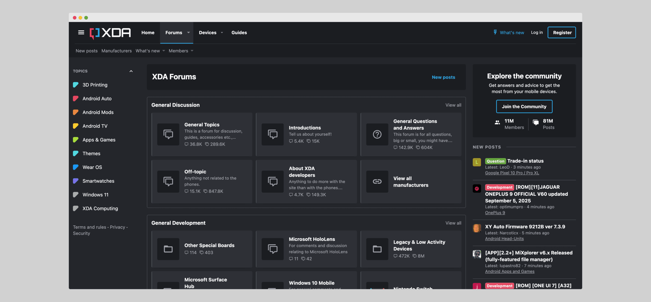Screen dimensions: 651x302
Task: Click the link icon on View all manufacturers
Action: [x=377, y=181]
